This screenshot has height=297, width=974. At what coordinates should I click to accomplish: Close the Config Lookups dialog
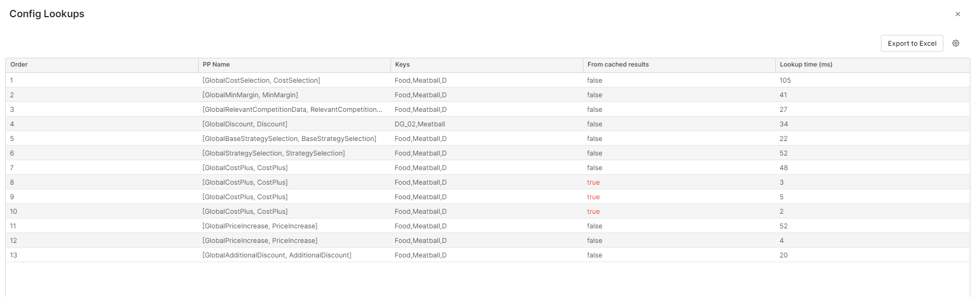click(x=958, y=14)
